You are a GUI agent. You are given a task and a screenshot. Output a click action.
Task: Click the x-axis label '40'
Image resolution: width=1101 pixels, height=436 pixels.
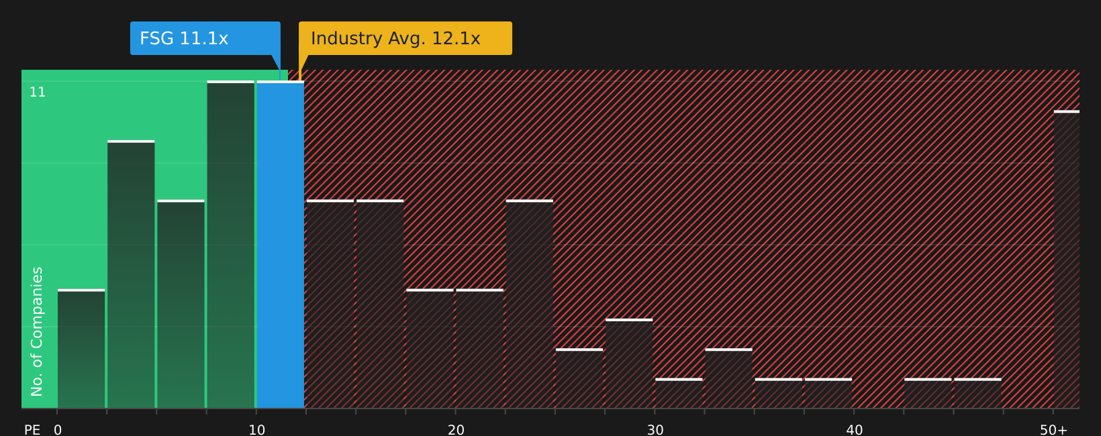[854, 430]
